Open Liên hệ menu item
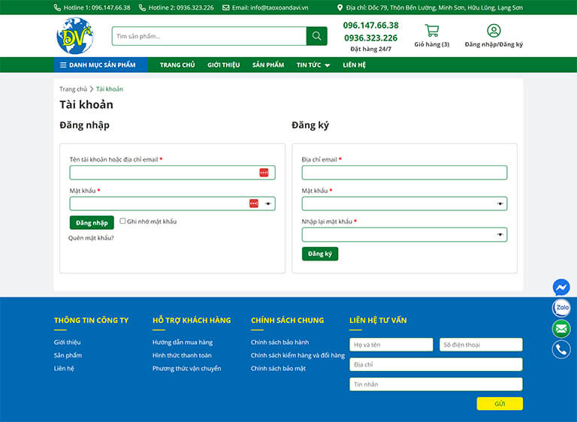This screenshot has width=577, height=422. tap(354, 65)
